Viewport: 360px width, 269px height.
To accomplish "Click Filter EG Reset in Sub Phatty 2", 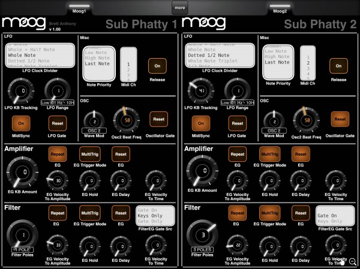I will point(301,213).
